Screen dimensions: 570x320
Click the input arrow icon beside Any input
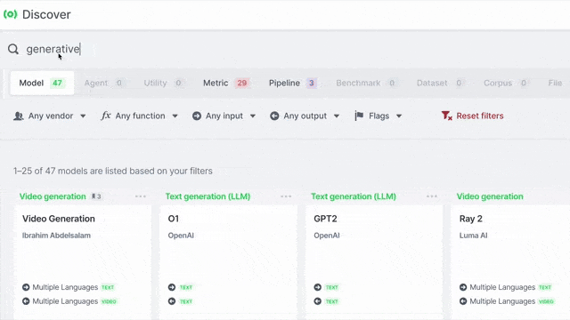pyautogui.click(x=197, y=116)
